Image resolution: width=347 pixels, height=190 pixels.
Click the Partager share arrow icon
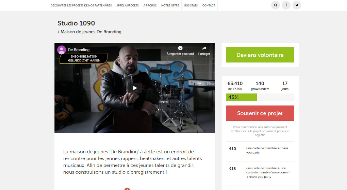point(204,48)
